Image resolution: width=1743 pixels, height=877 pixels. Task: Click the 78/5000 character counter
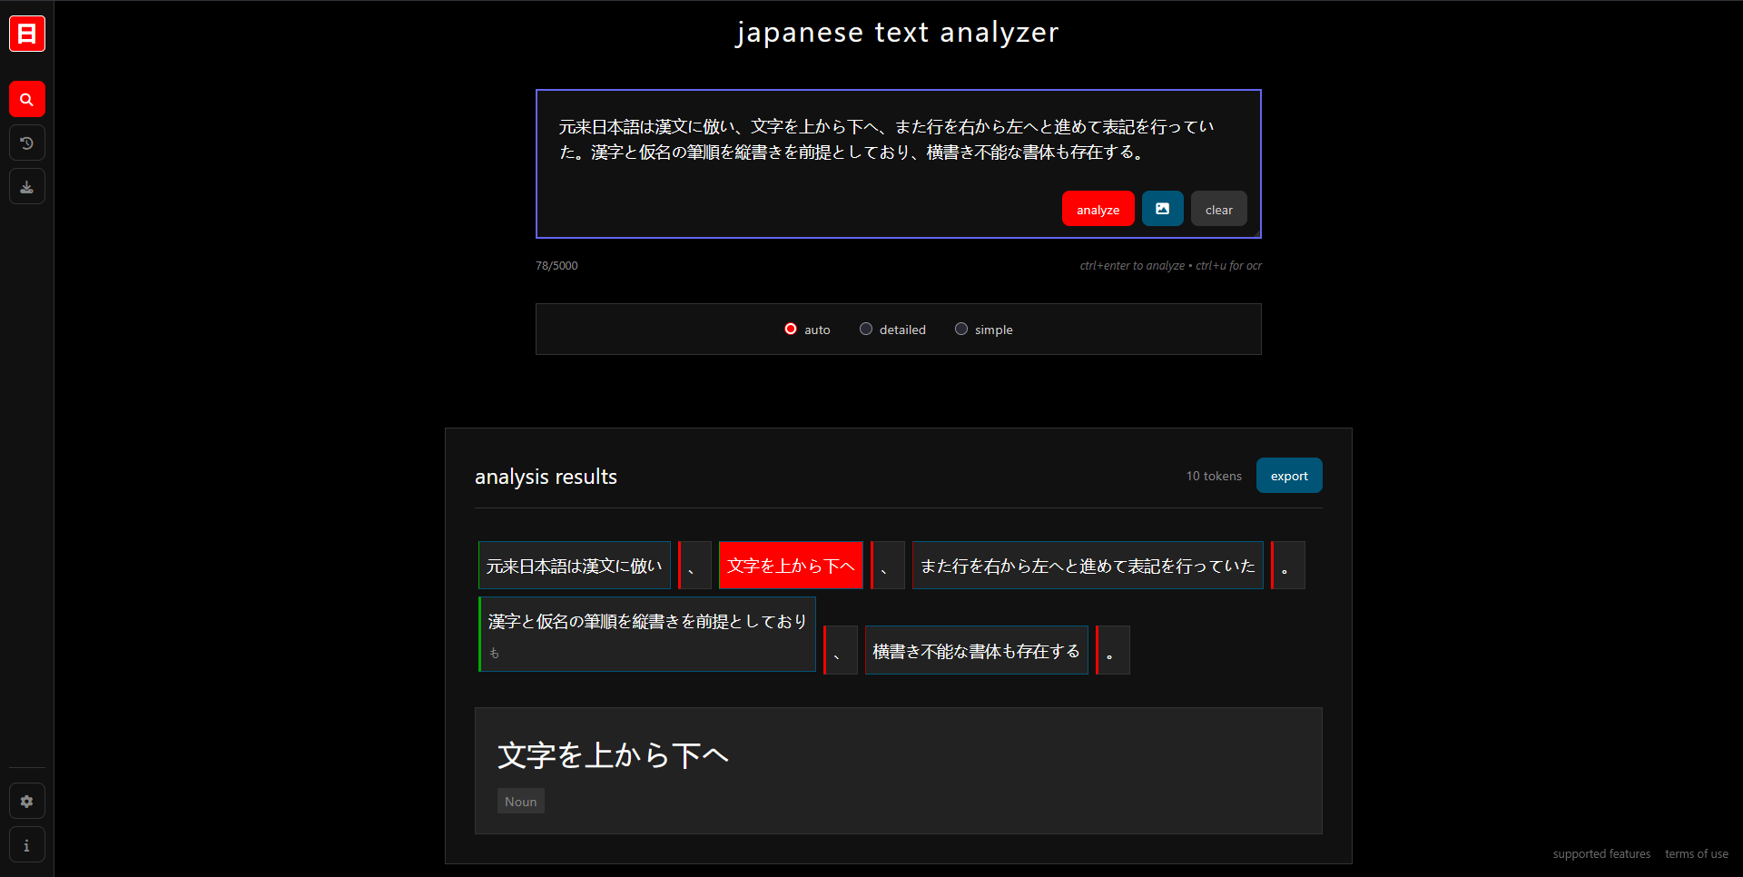pos(556,265)
